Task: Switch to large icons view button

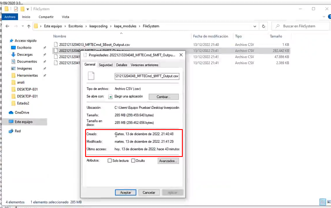Action: point(328,202)
